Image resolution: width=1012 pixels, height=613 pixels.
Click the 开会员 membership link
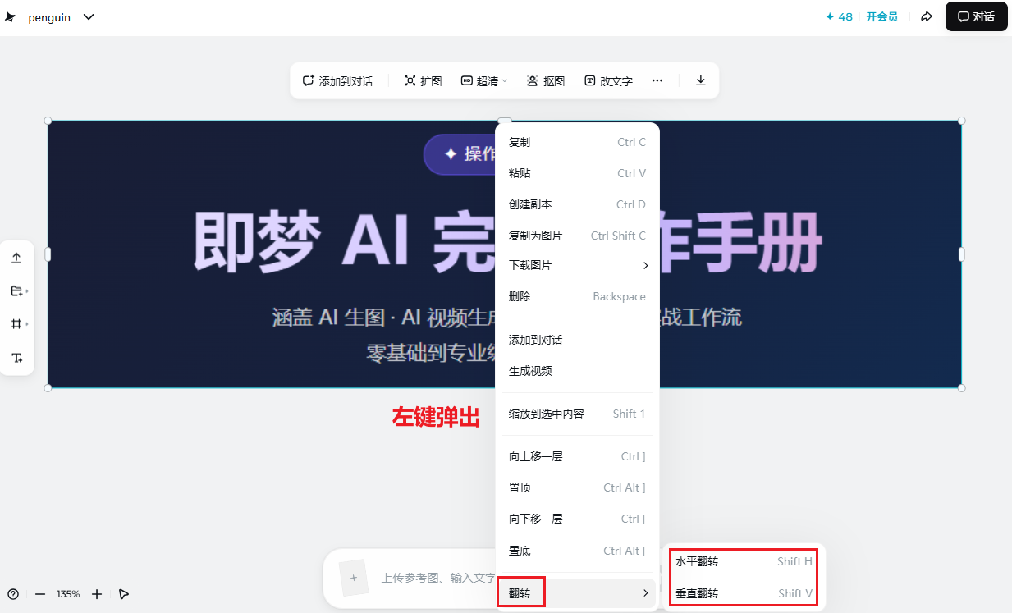click(881, 16)
